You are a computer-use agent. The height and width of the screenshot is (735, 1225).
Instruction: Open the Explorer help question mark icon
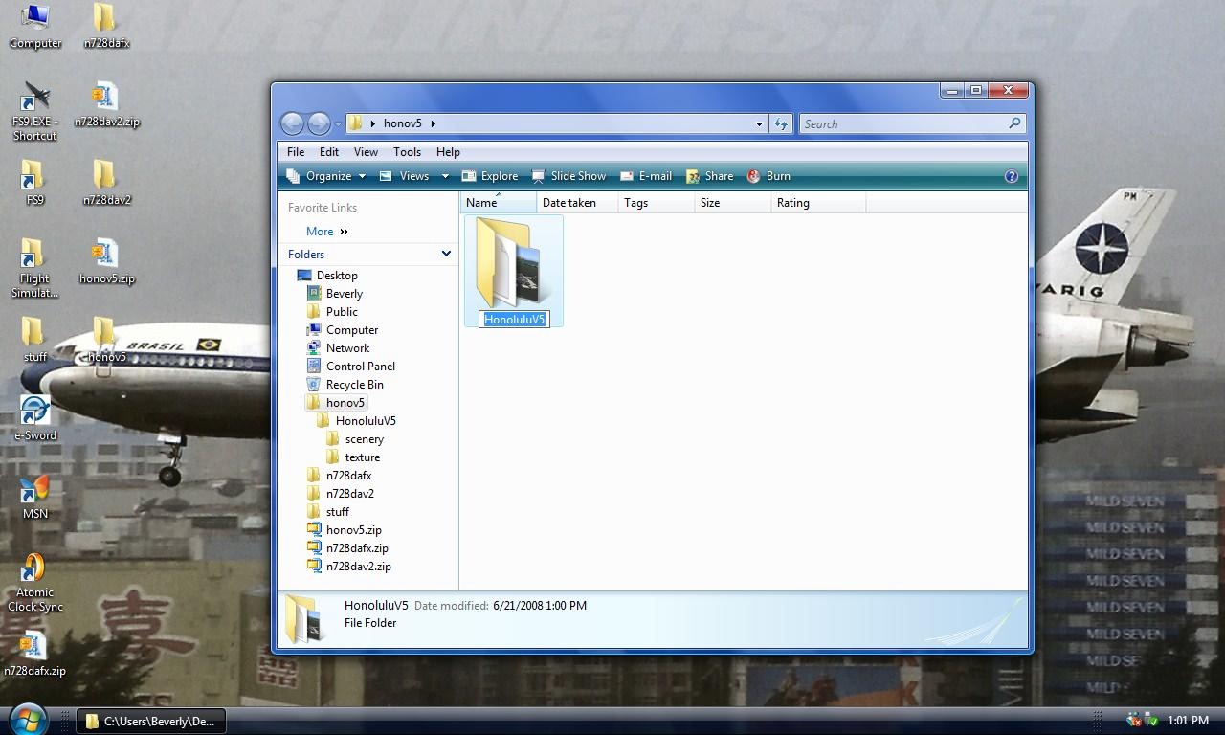pyautogui.click(x=1011, y=176)
